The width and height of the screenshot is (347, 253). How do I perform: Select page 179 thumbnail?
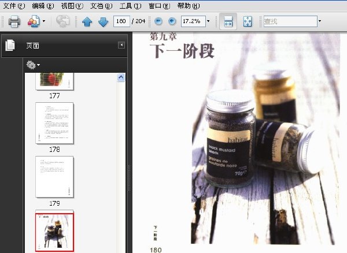point(54,177)
